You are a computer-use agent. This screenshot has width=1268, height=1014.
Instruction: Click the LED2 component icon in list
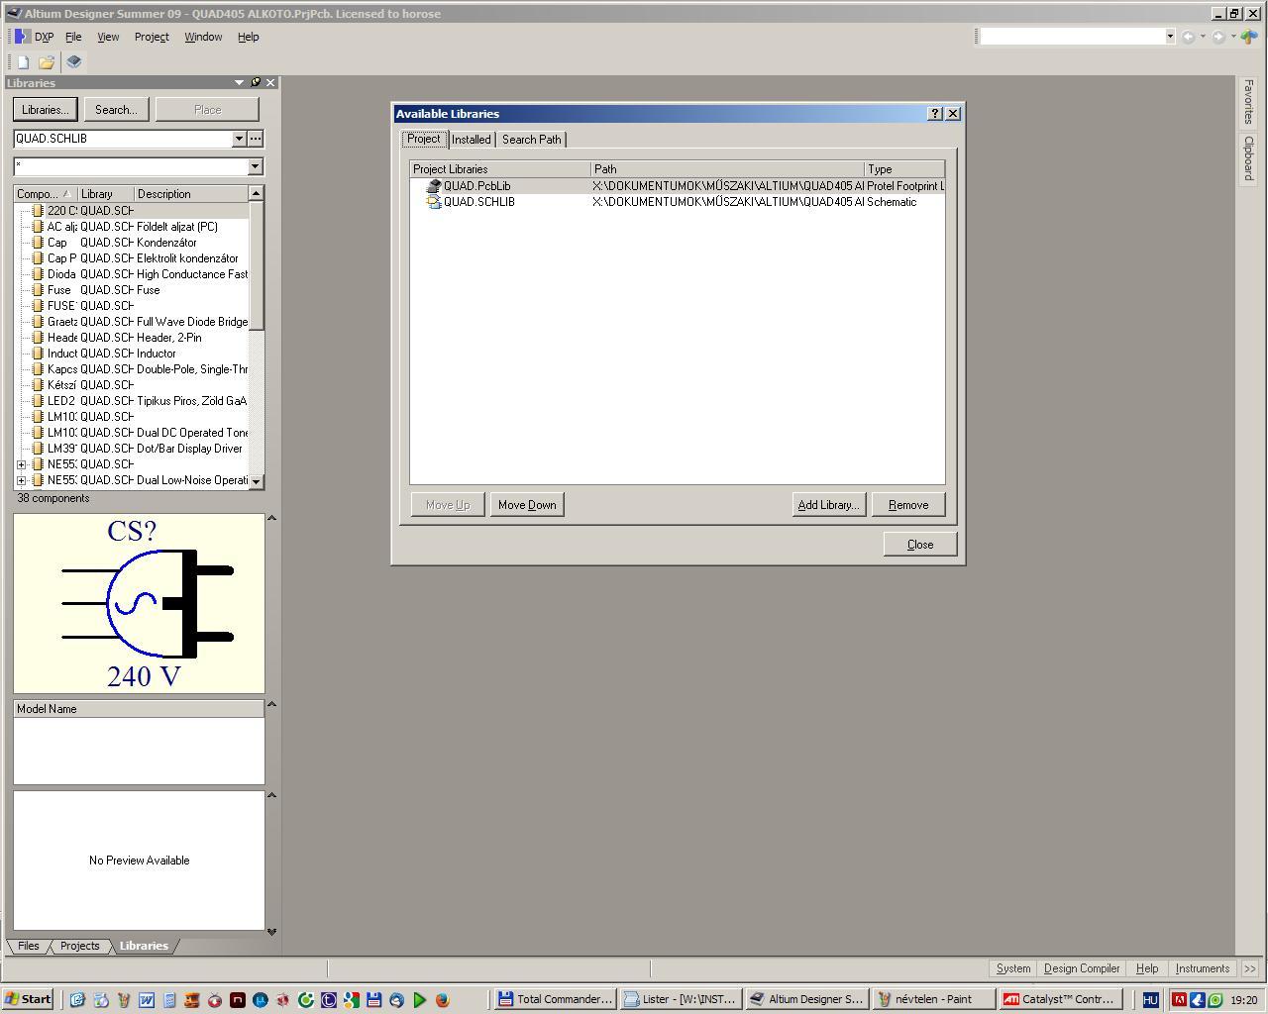coord(38,401)
